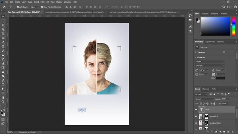238x134 pixels.
Task: Open the Share icon at top right
Action: (235, 7)
